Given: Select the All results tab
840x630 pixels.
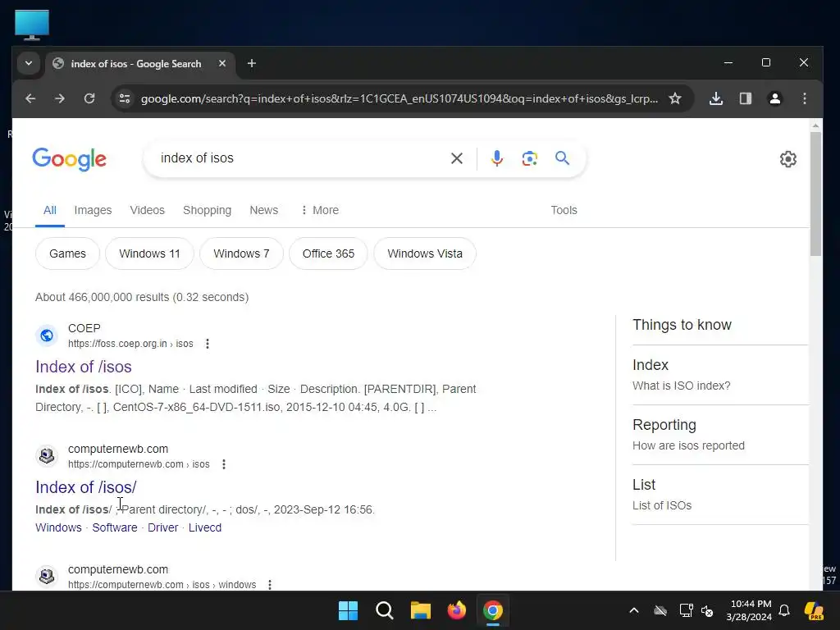Looking at the screenshot, I should point(50,210).
